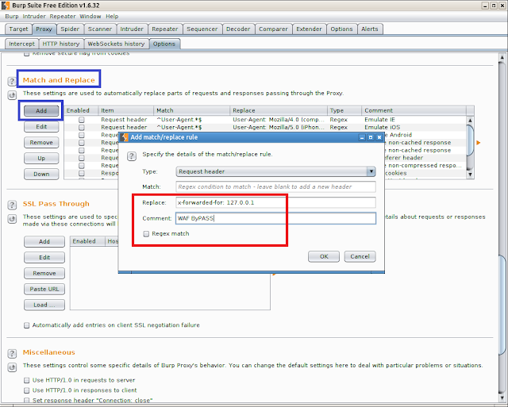Enable Use HTTP/1.0 in requests to server

[26, 380]
